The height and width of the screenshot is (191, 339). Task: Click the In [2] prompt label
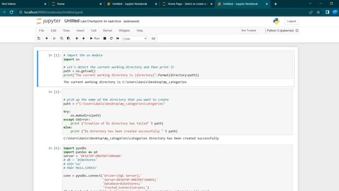[x=55, y=92]
